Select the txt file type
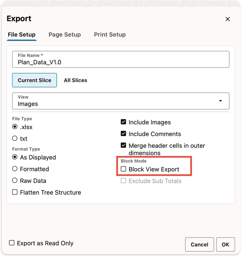The height and width of the screenshot is (257, 242). tap(14, 138)
